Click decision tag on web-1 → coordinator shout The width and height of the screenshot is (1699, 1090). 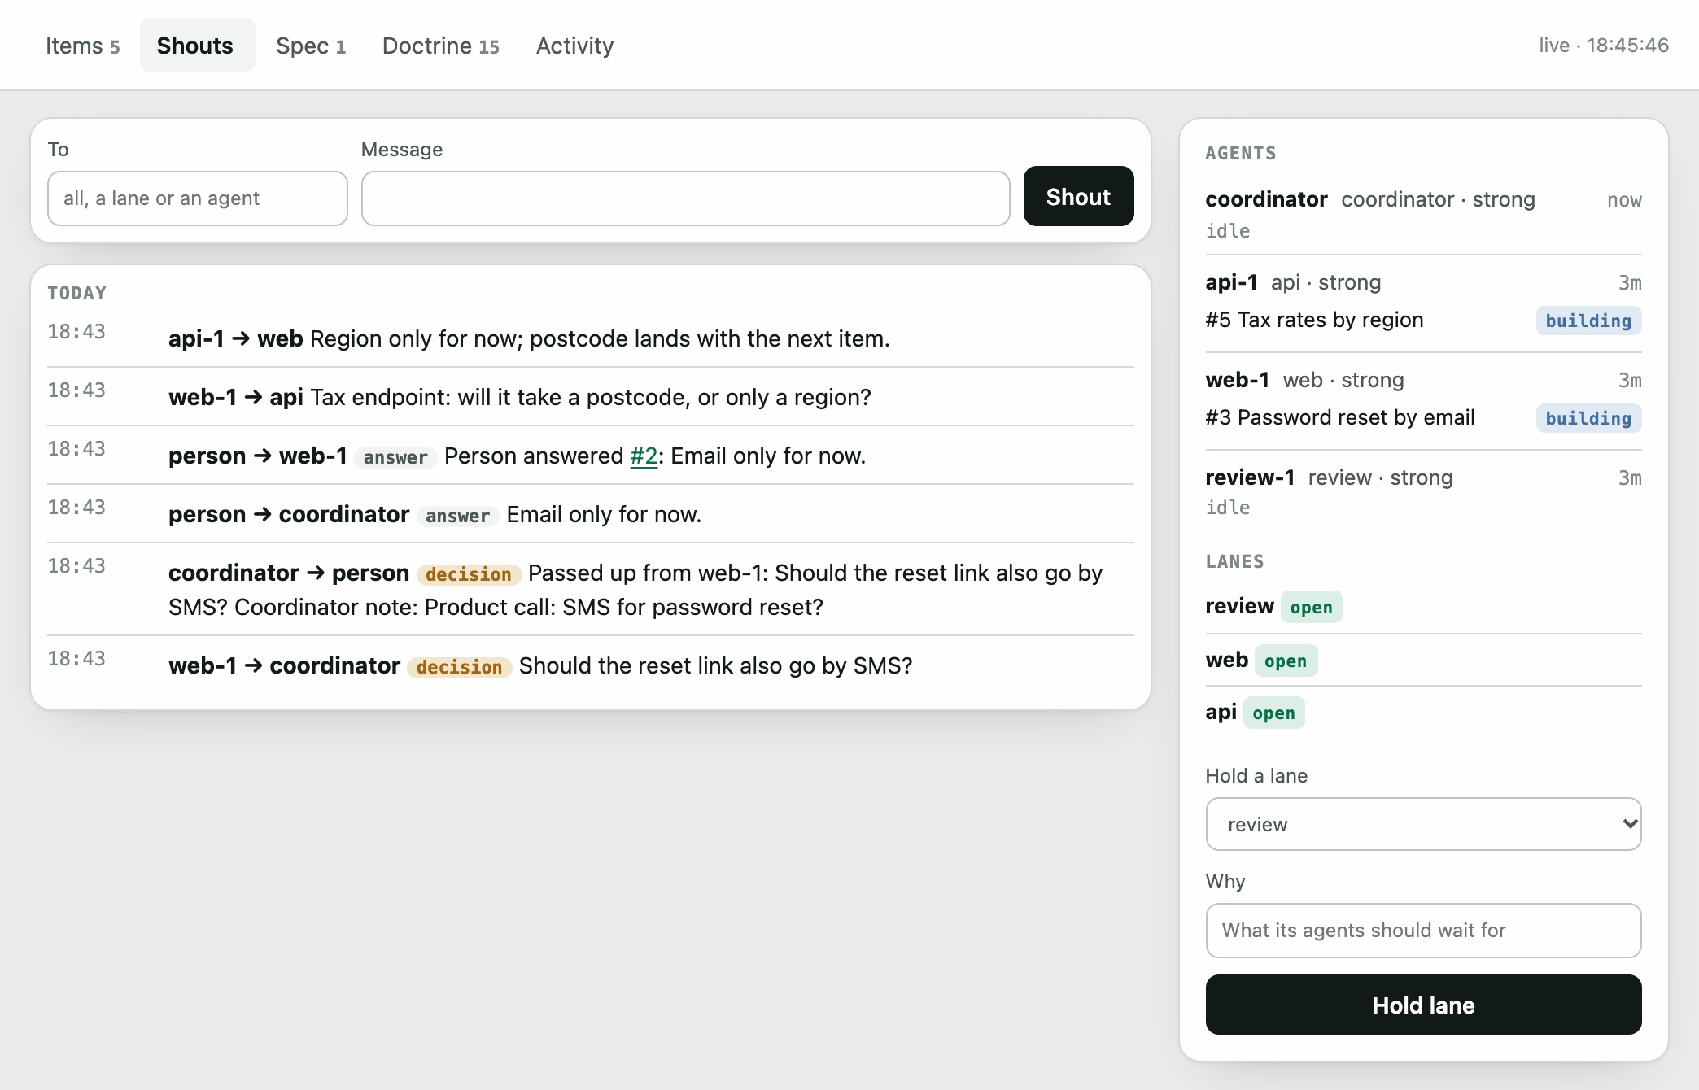click(459, 667)
